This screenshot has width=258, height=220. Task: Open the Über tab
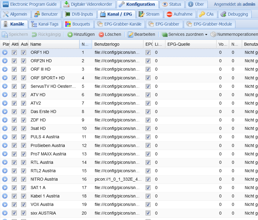[196, 4]
